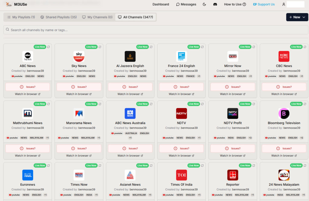The width and height of the screenshot is (309, 201).
Task: Refresh the Asianet News status
Action: 151,165
